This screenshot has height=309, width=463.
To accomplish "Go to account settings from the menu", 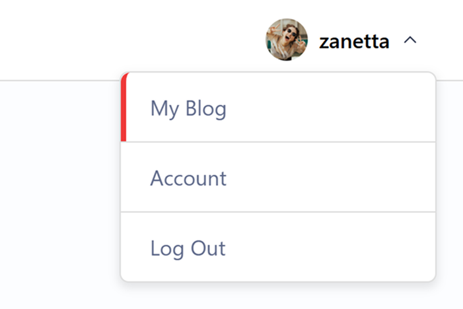I will point(277,178).
